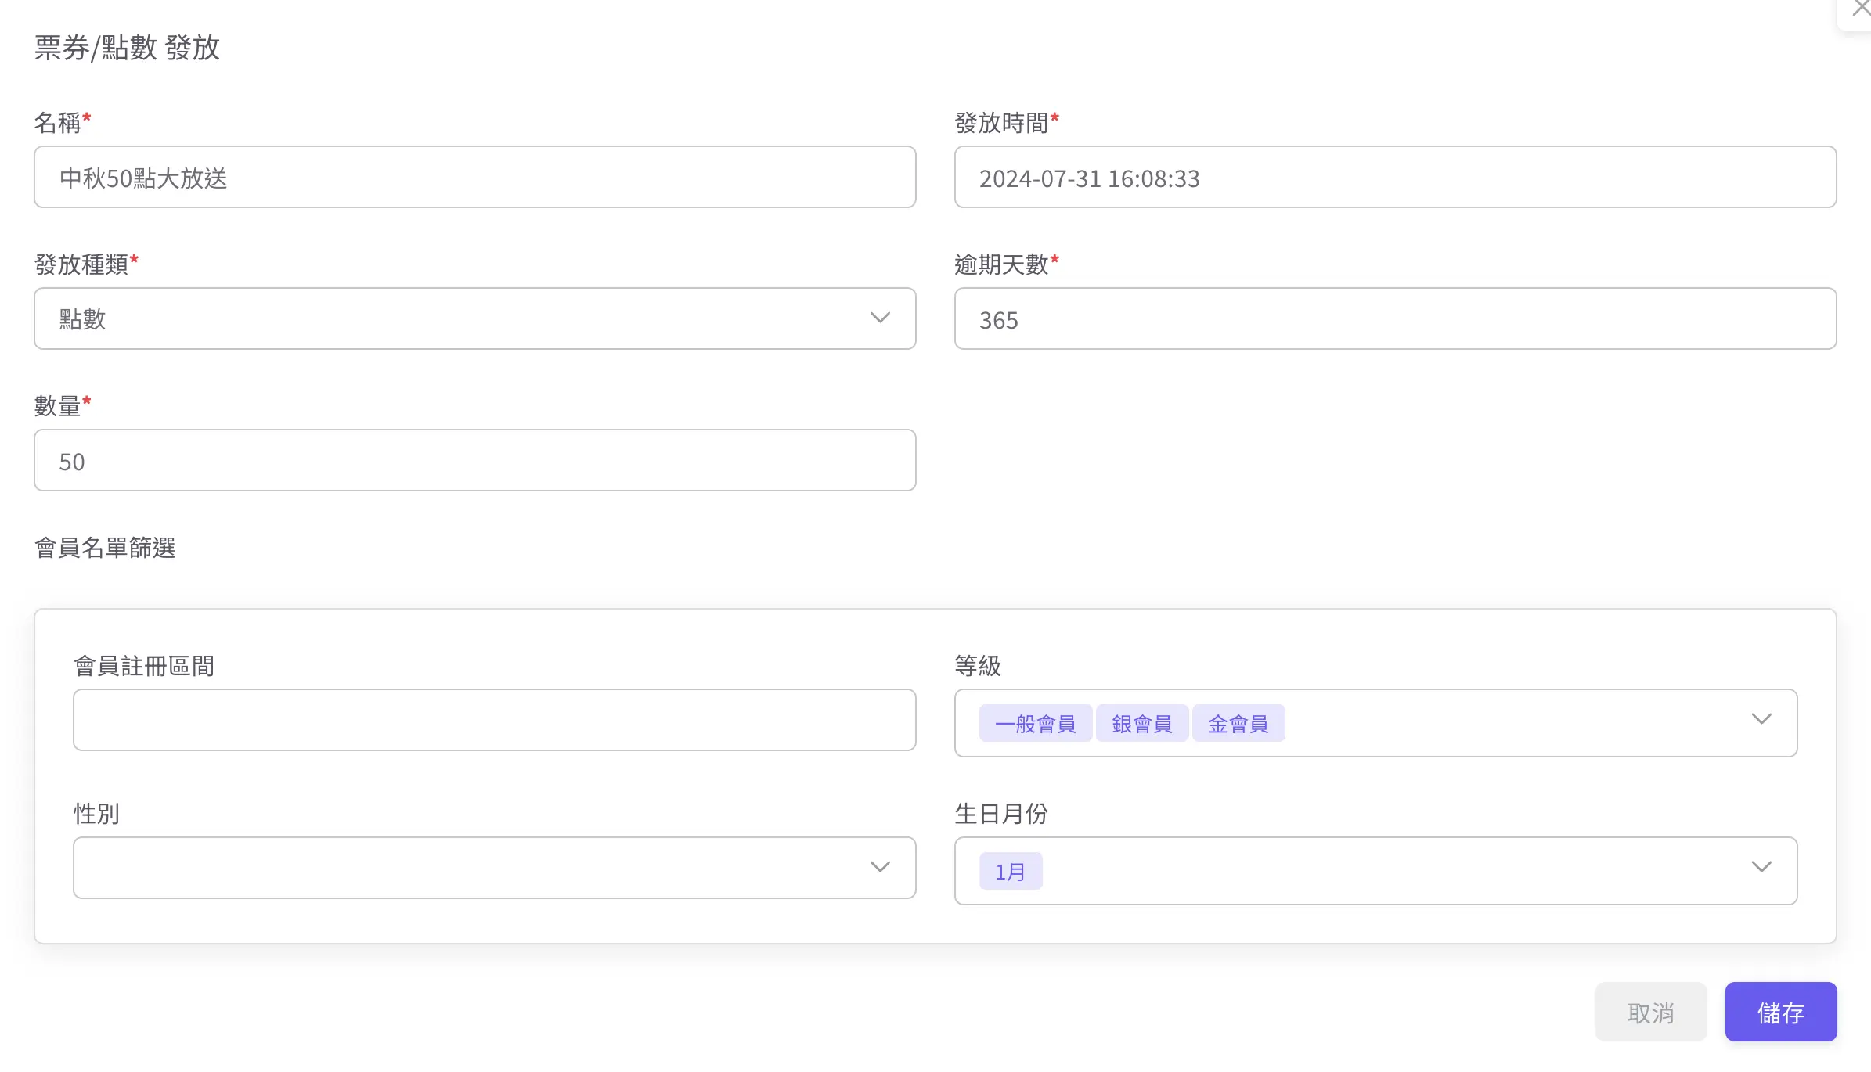Image resolution: width=1871 pixels, height=1072 pixels.
Task: Click the chevron arrow in 性別 select
Action: tap(880, 868)
